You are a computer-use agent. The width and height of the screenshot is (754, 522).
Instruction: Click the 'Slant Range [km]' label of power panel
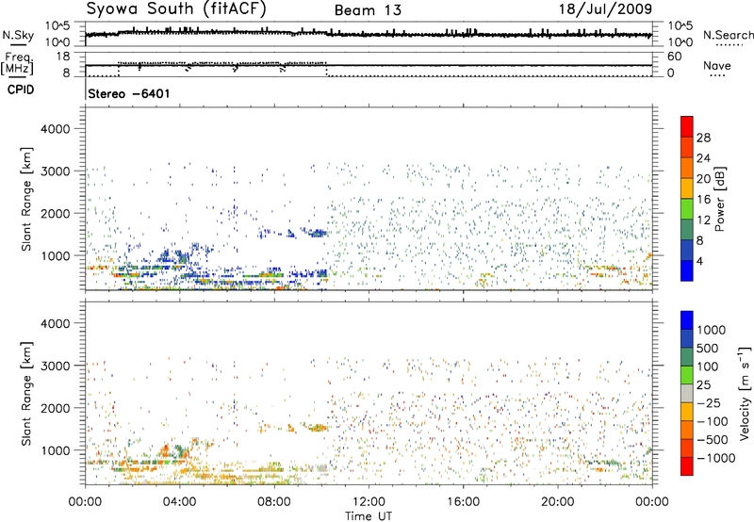coord(26,199)
